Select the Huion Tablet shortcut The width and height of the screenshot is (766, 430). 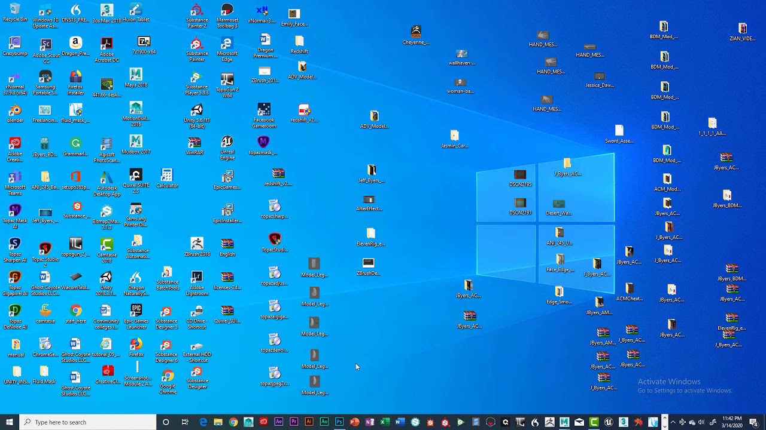click(x=136, y=13)
